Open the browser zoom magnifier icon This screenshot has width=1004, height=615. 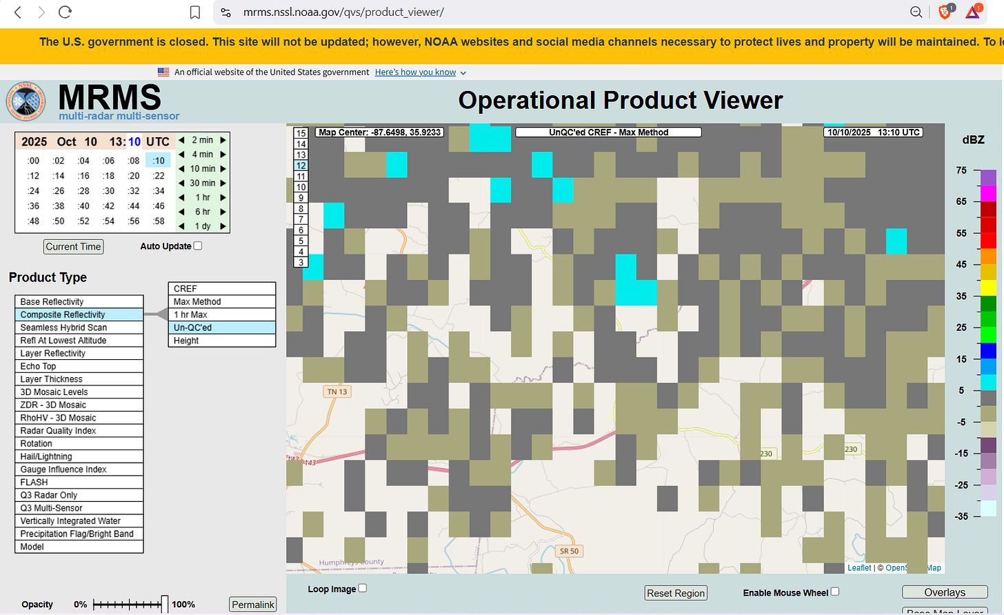coord(916,12)
